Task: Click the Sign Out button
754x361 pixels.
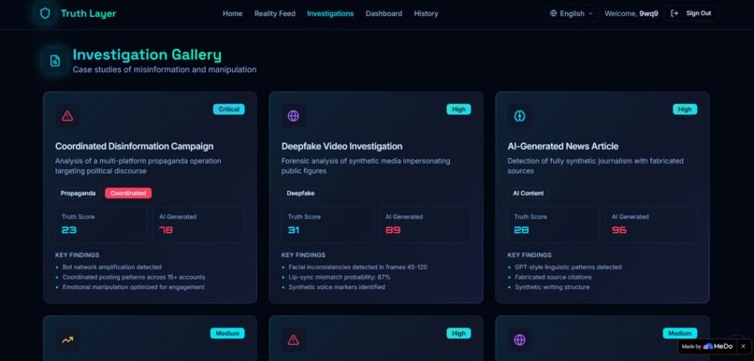Action: [x=691, y=13]
